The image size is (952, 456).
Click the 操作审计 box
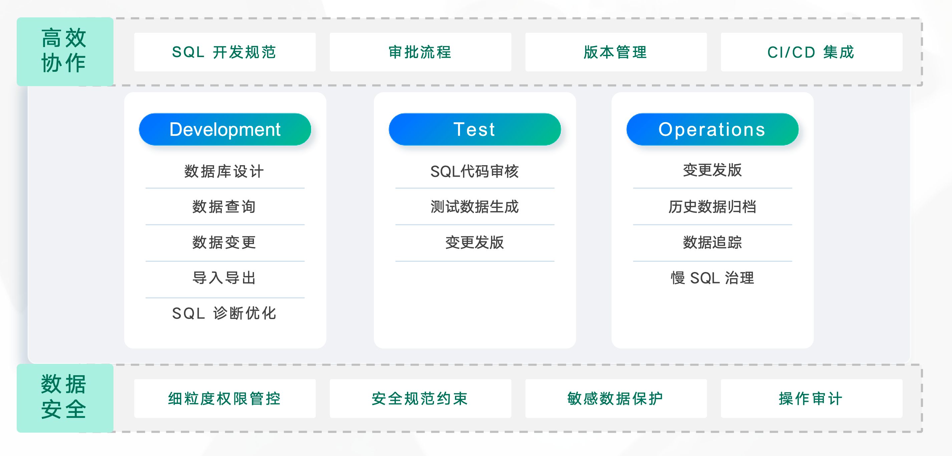point(811,399)
